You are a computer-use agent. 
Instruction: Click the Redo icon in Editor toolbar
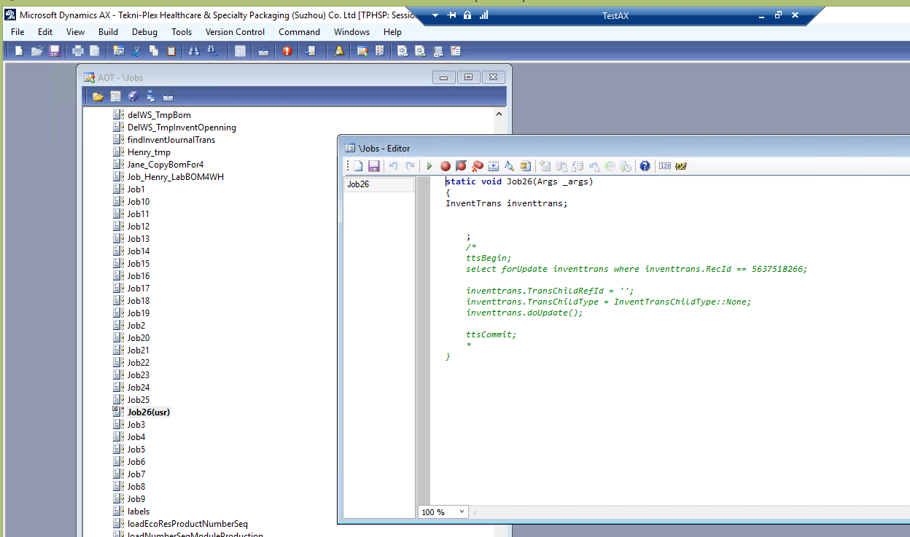(x=410, y=166)
